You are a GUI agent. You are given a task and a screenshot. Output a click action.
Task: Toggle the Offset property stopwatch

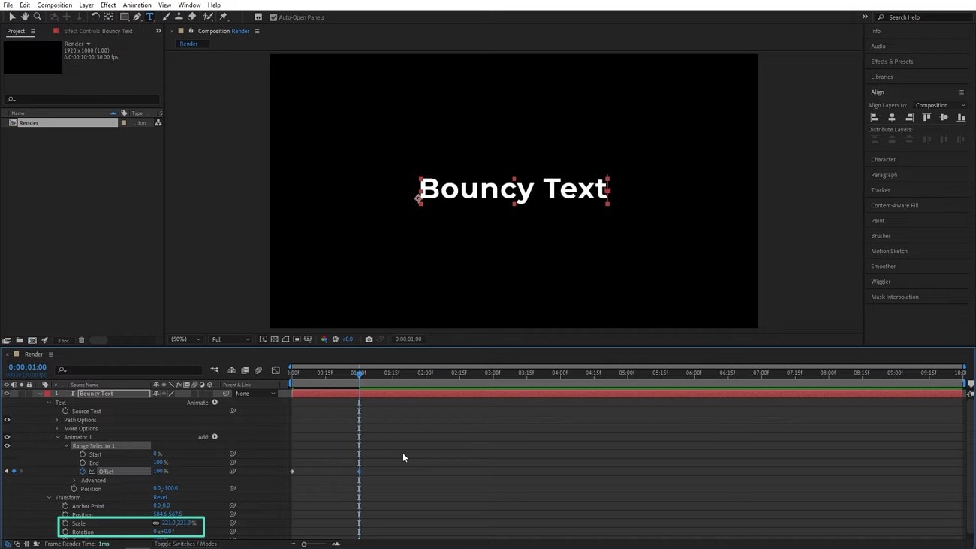pyautogui.click(x=83, y=472)
